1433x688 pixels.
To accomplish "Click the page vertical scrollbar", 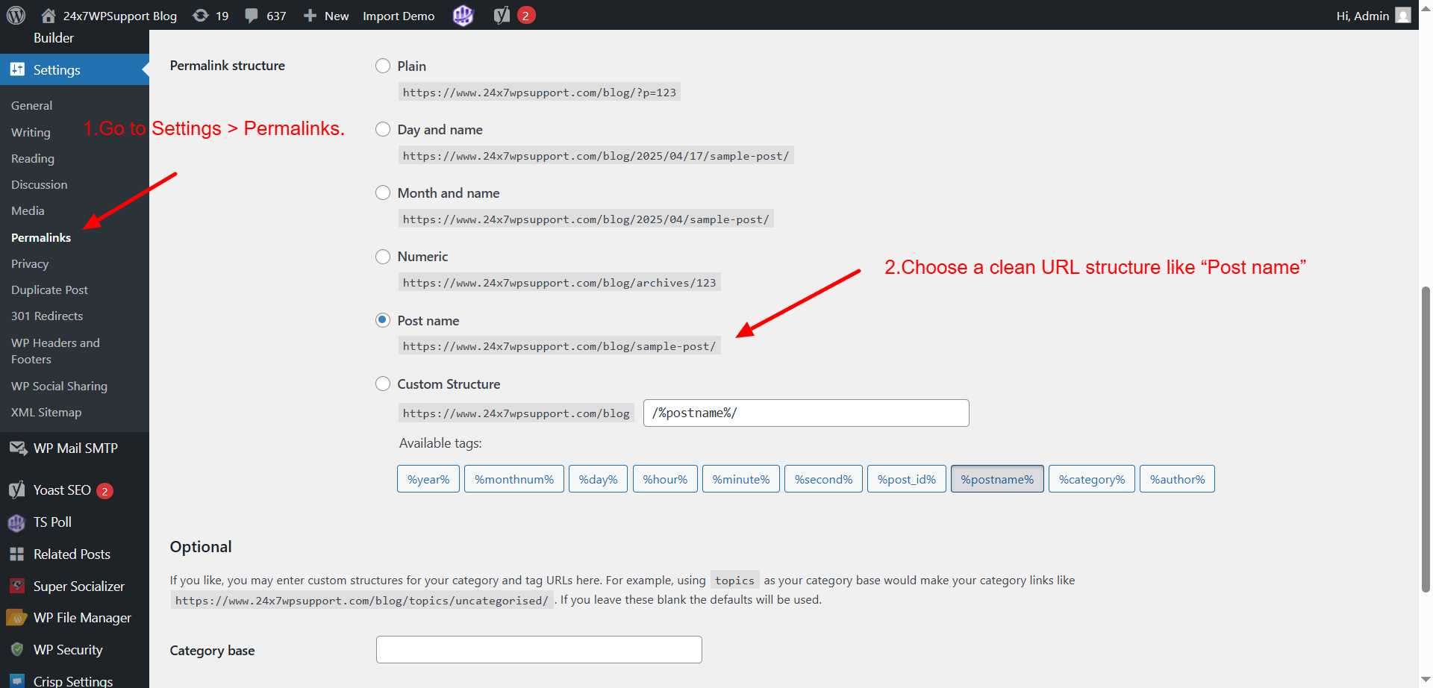I will click(x=1426, y=439).
